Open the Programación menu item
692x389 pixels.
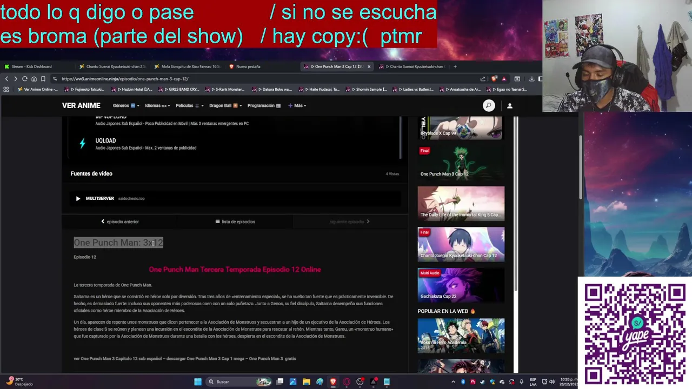tap(264, 106)
